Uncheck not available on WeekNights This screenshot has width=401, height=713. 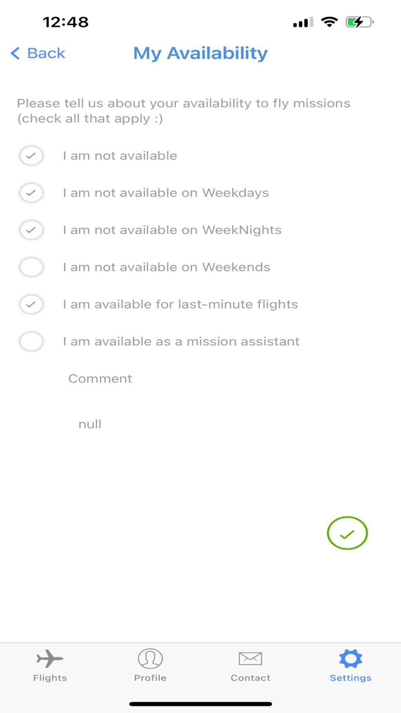(31, 230)
